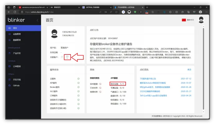Screen dimensions: 215x125
Task: Click the 文本时序 unavailable icon
Action: [100, 88]
